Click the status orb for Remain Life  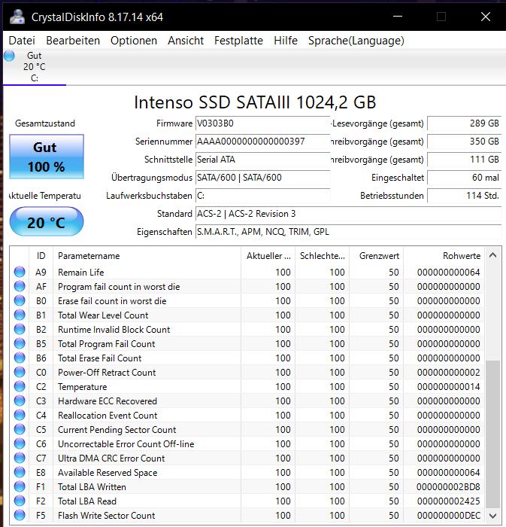point(20,272)
